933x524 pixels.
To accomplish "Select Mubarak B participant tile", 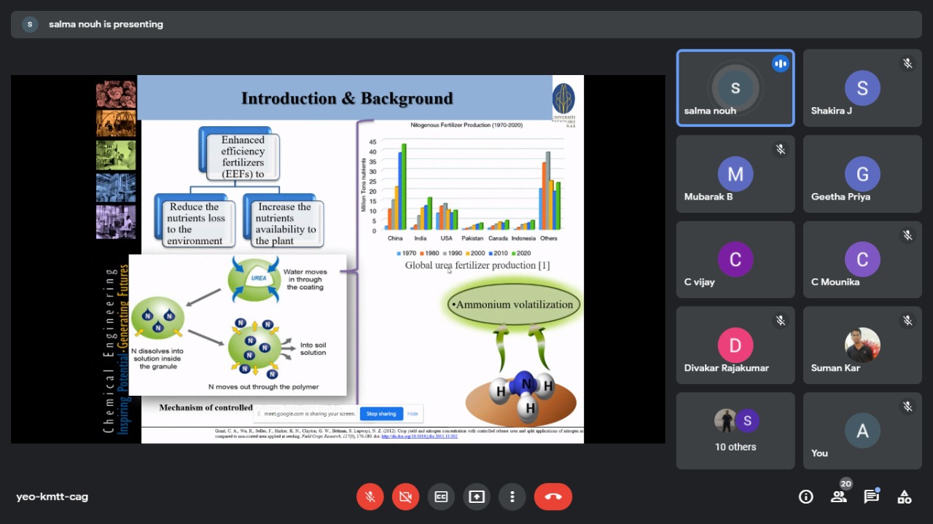I will click(x=735, y=174).
